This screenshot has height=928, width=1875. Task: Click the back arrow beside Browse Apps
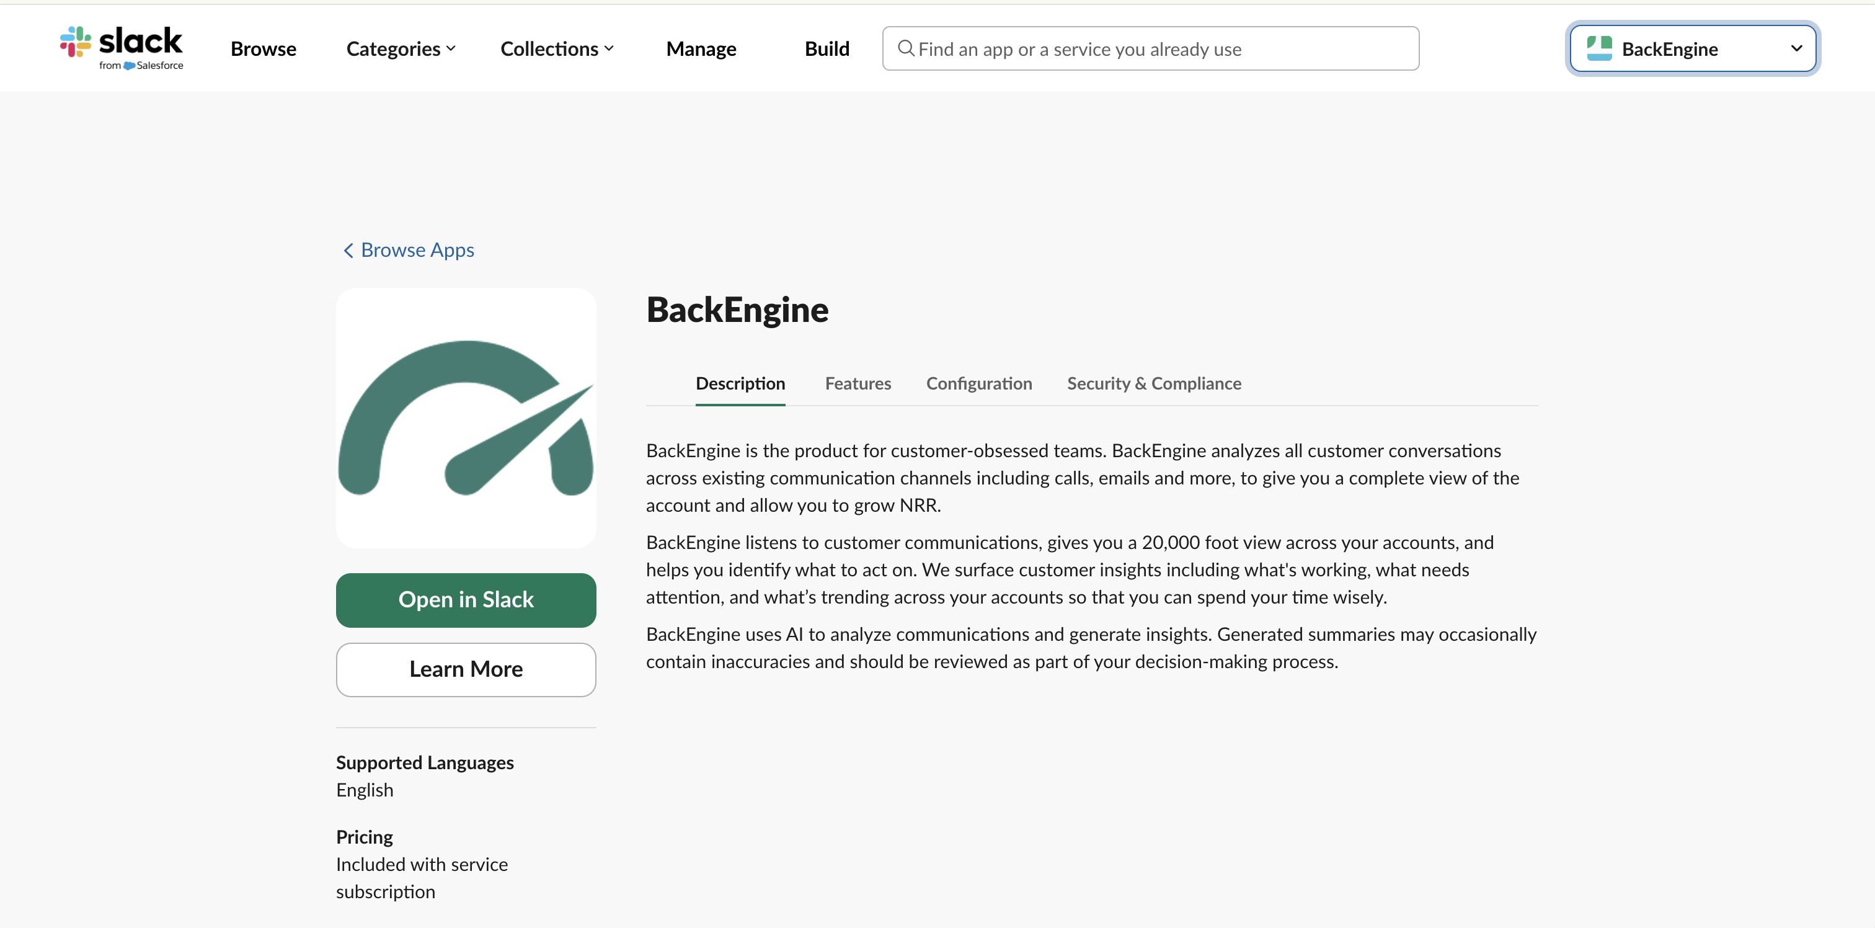click(347, 250)
